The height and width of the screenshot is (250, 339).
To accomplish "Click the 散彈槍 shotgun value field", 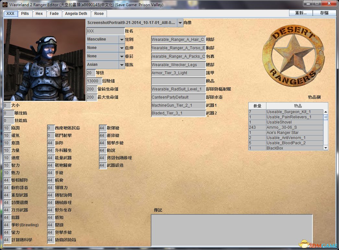I will click(103, 128).
